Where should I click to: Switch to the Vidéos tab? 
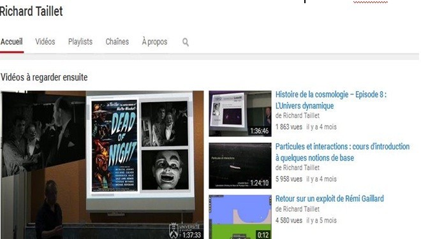pos(45,41)
